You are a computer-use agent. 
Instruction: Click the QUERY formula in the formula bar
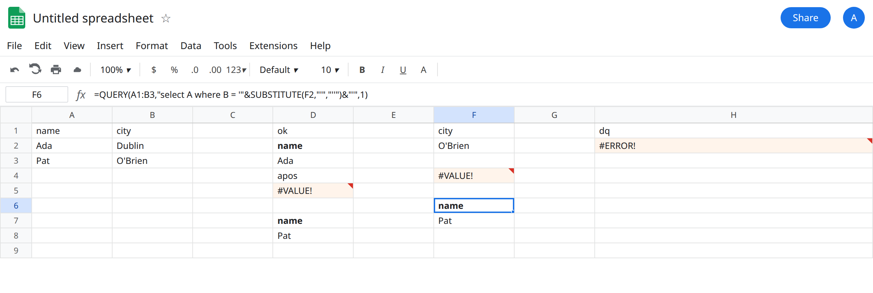pos(231,95)
